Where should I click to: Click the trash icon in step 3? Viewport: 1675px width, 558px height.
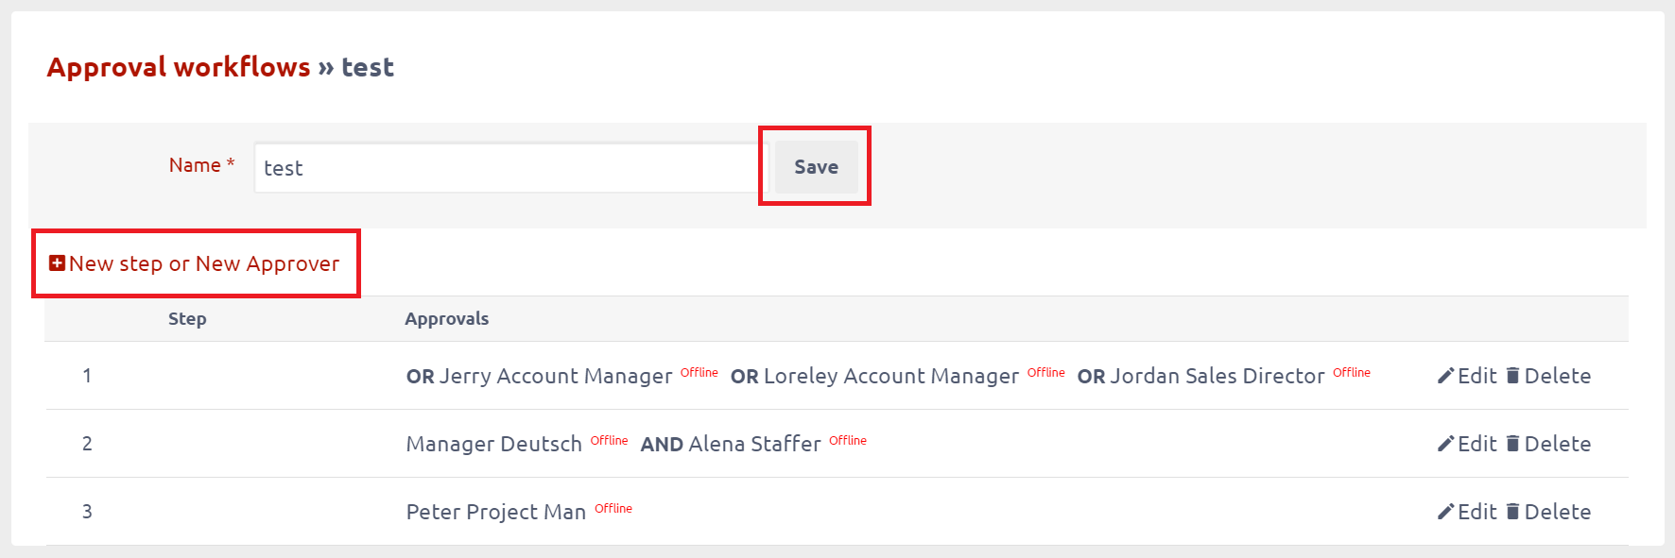(1512, 512)
